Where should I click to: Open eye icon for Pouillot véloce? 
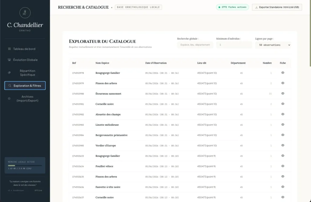[x=283, y=166]
